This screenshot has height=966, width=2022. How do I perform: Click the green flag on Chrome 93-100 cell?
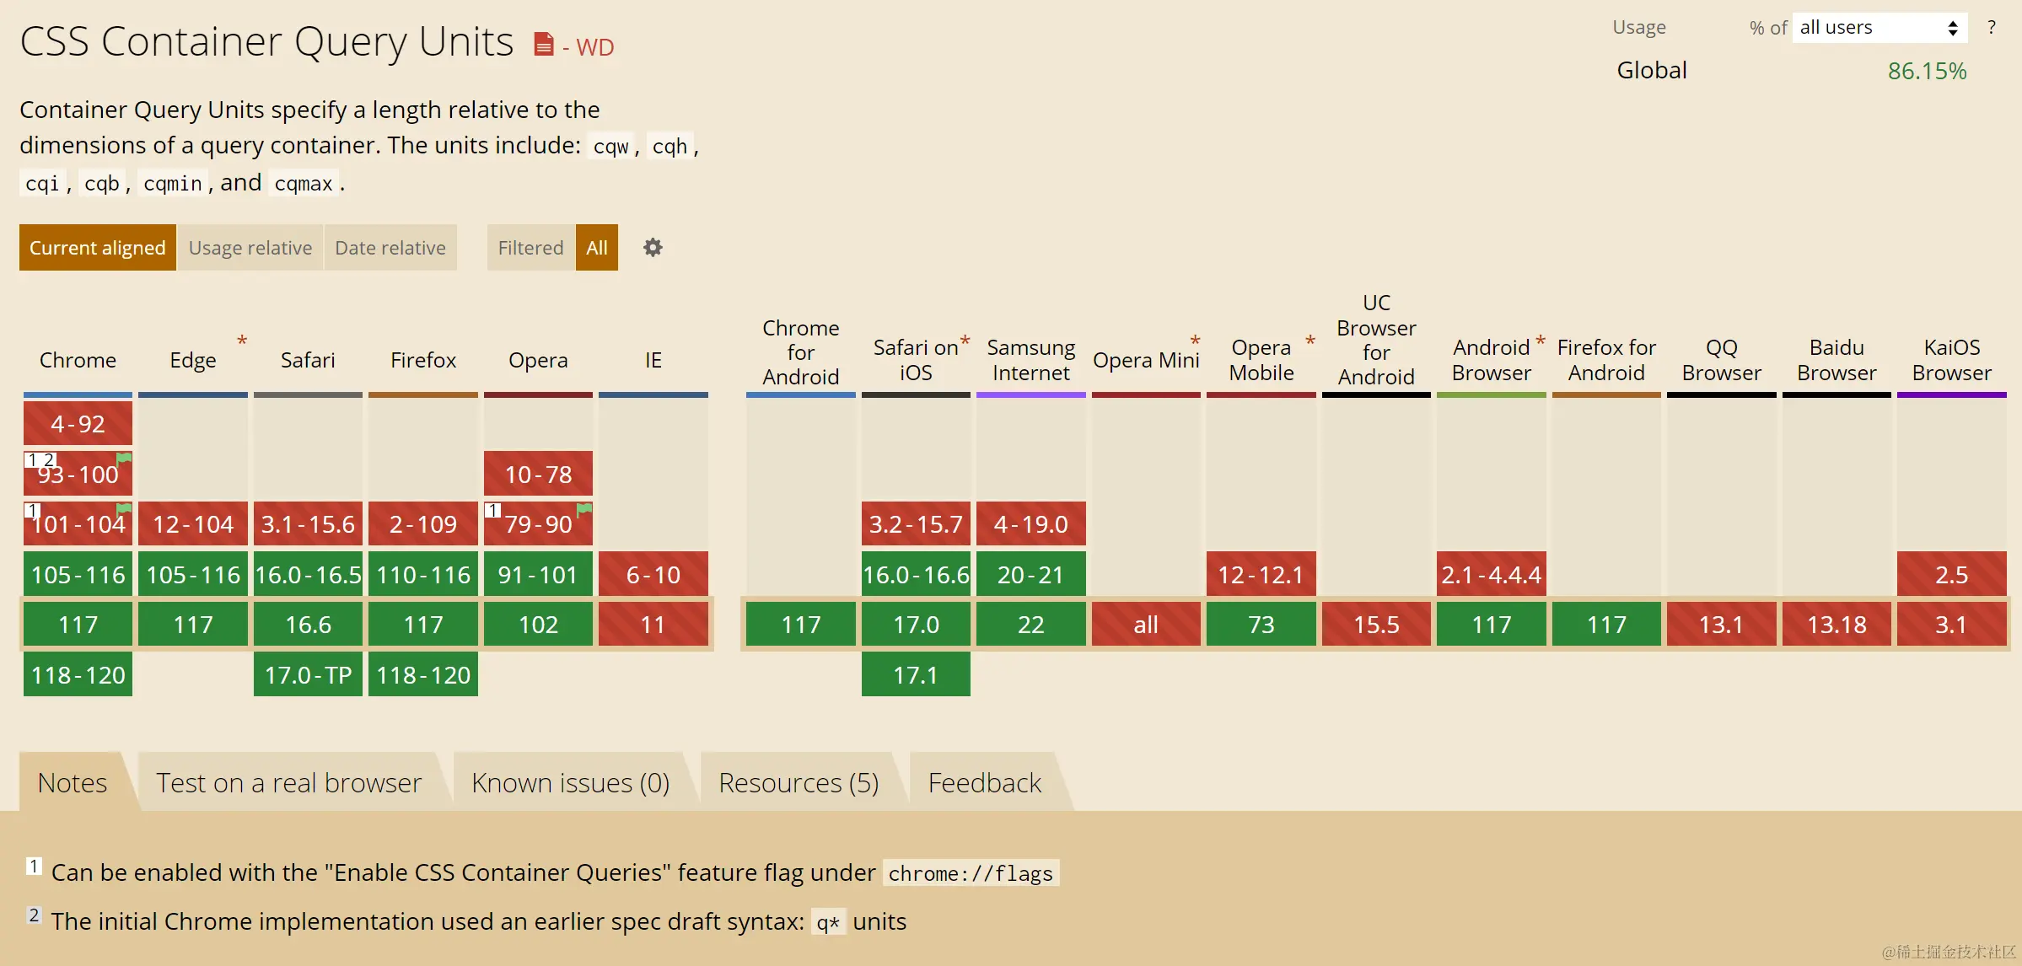click(123, 459)
